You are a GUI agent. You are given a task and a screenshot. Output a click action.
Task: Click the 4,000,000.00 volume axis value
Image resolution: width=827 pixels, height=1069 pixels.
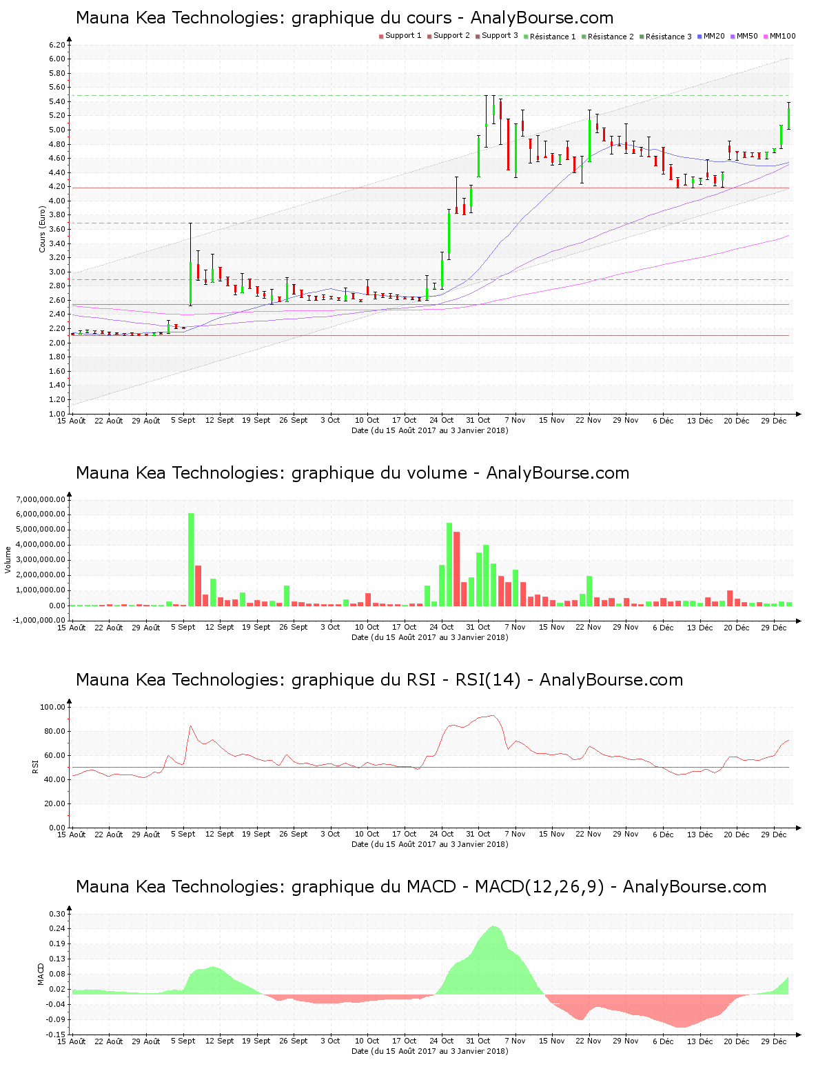40,545
